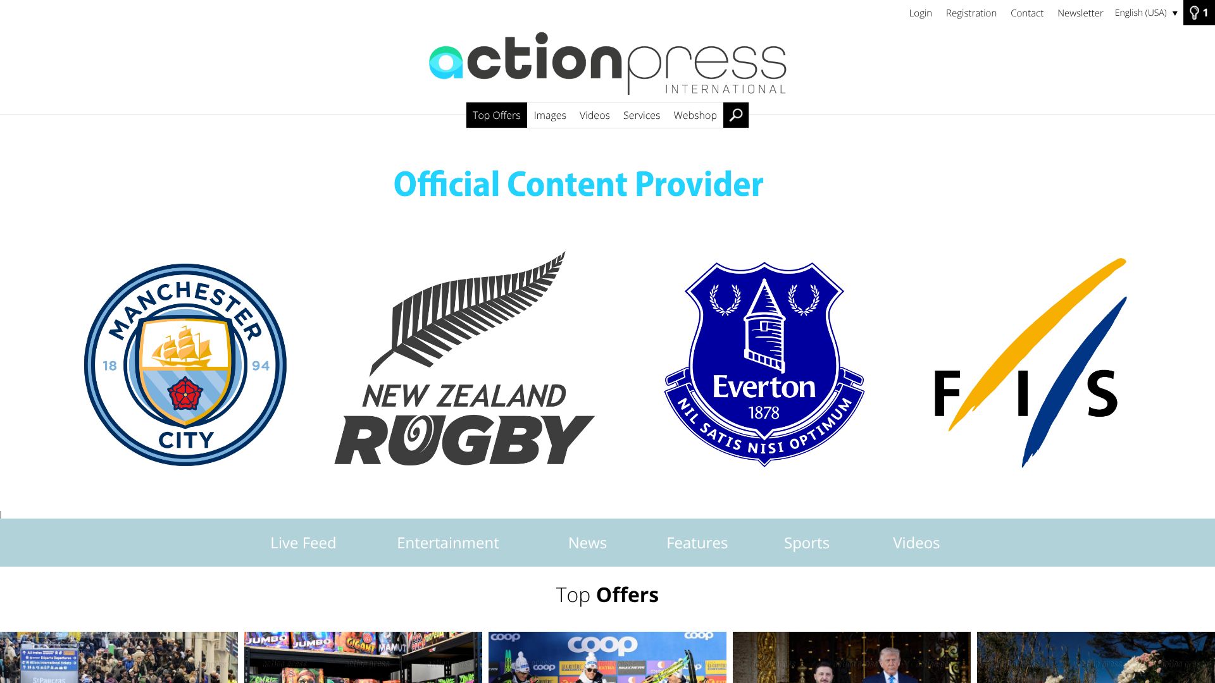
Task: Open the Images menu item
Action: pos(550,115)
